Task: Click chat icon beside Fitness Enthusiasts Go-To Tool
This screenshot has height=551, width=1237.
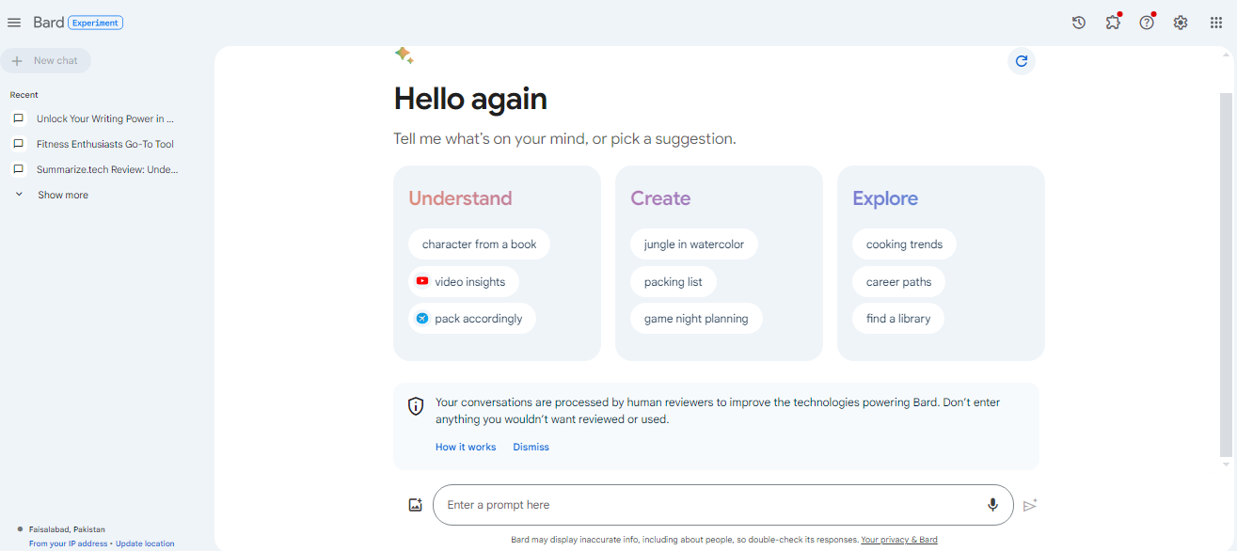Action: [x=18, y=144]
